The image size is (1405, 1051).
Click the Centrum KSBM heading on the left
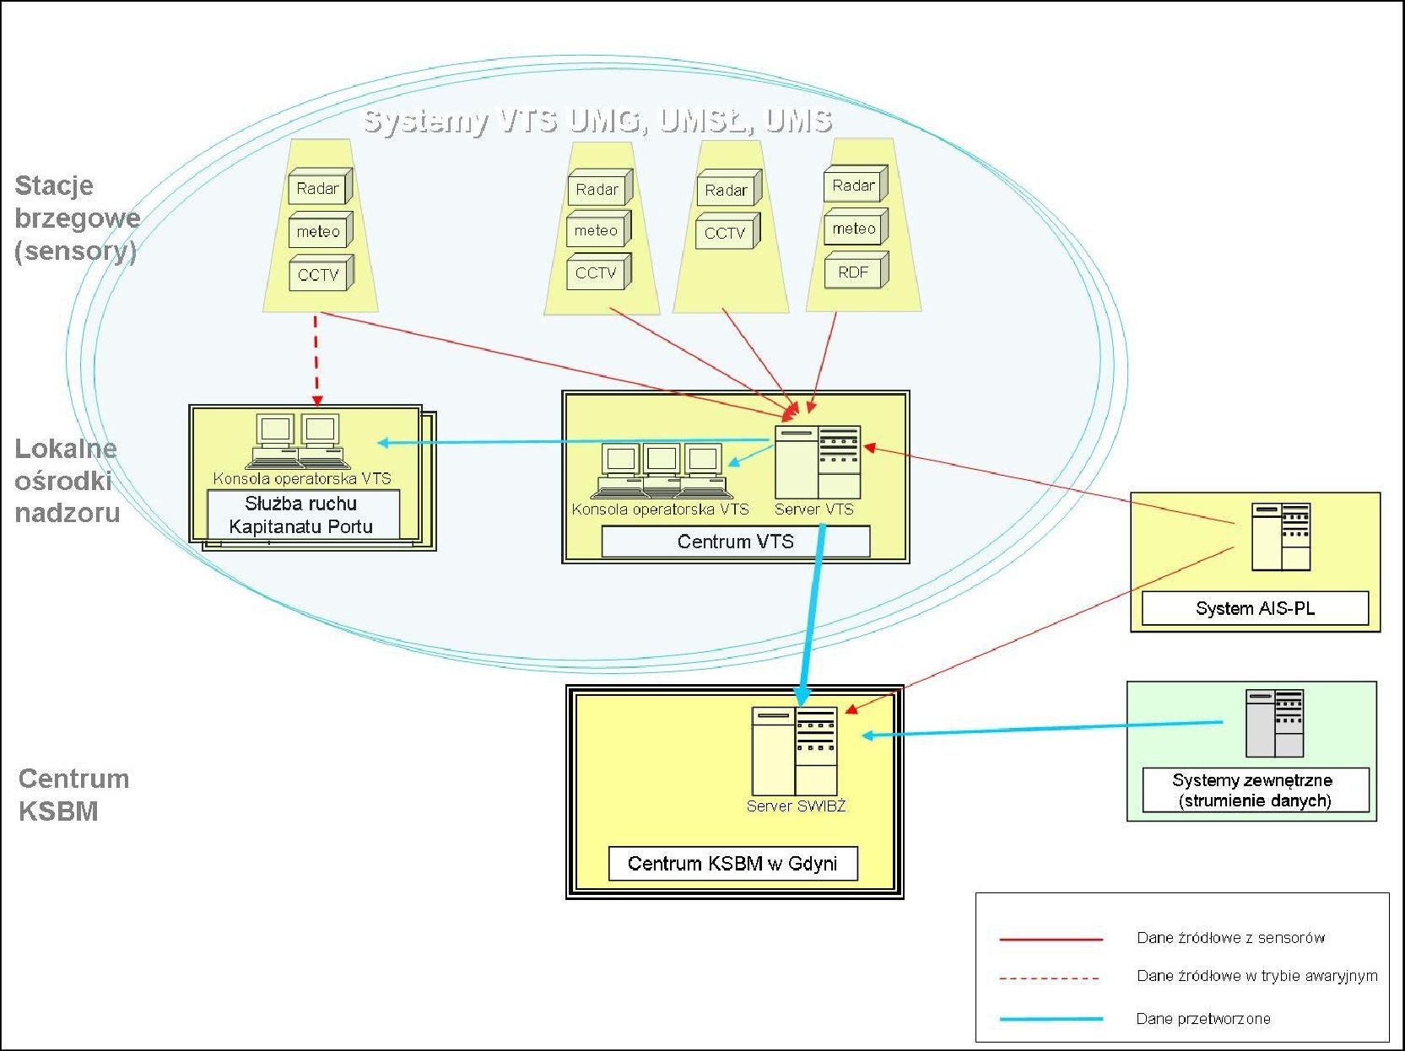(73, 795)
